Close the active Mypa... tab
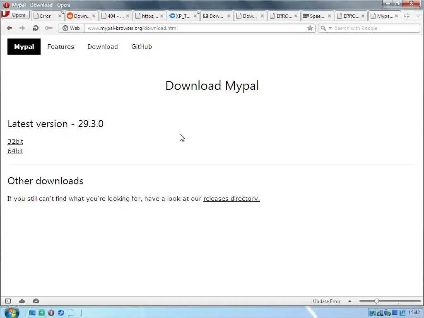424x318 pixels. pyautogui.click(x=396, y=16)
